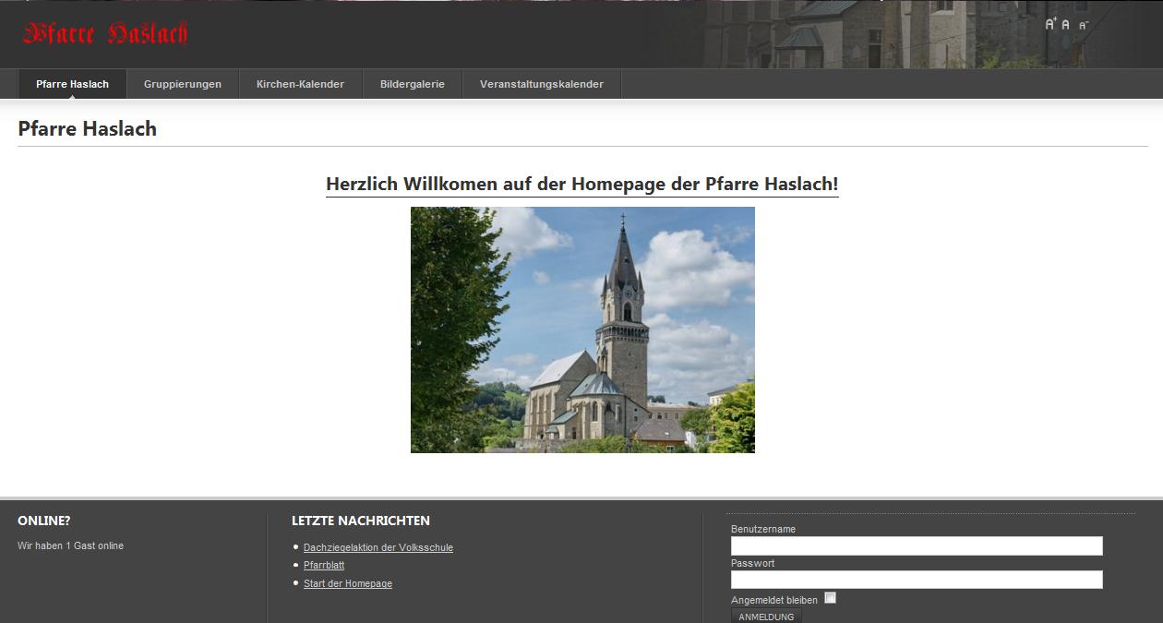Focus the Benutzername input field
This screenshot has width=1163, height=623.
click(x=916, y=546)
